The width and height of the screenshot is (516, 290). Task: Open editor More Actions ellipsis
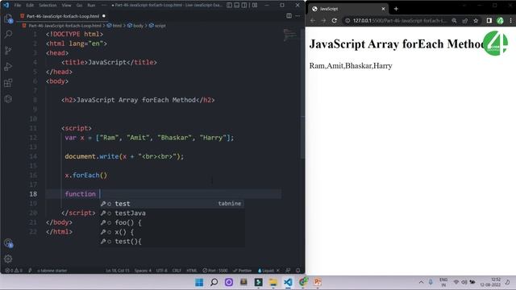(x=298, y=16)
